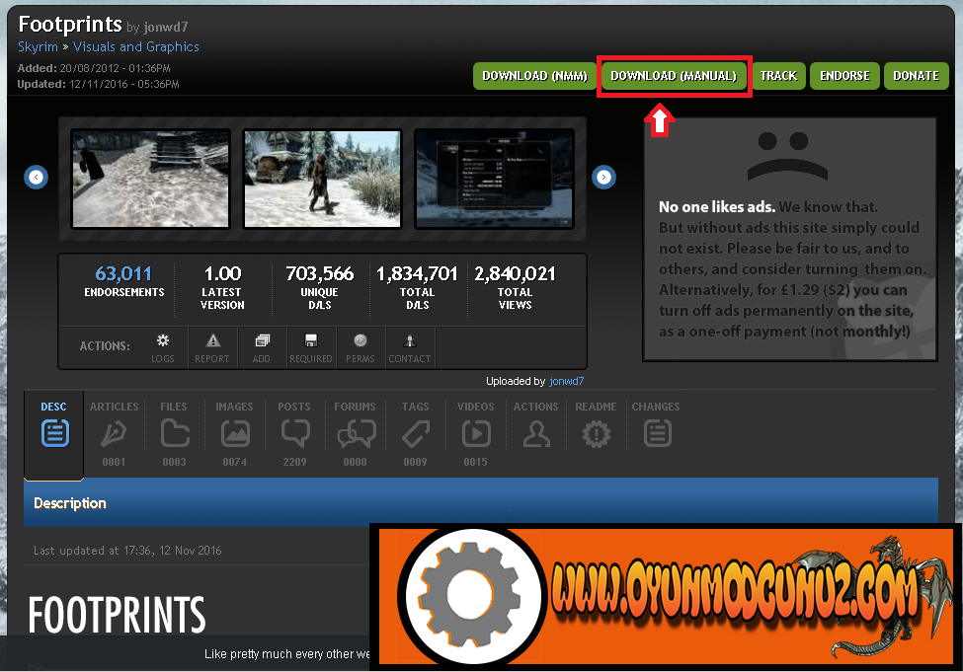Switch to the Images tab

234,434
